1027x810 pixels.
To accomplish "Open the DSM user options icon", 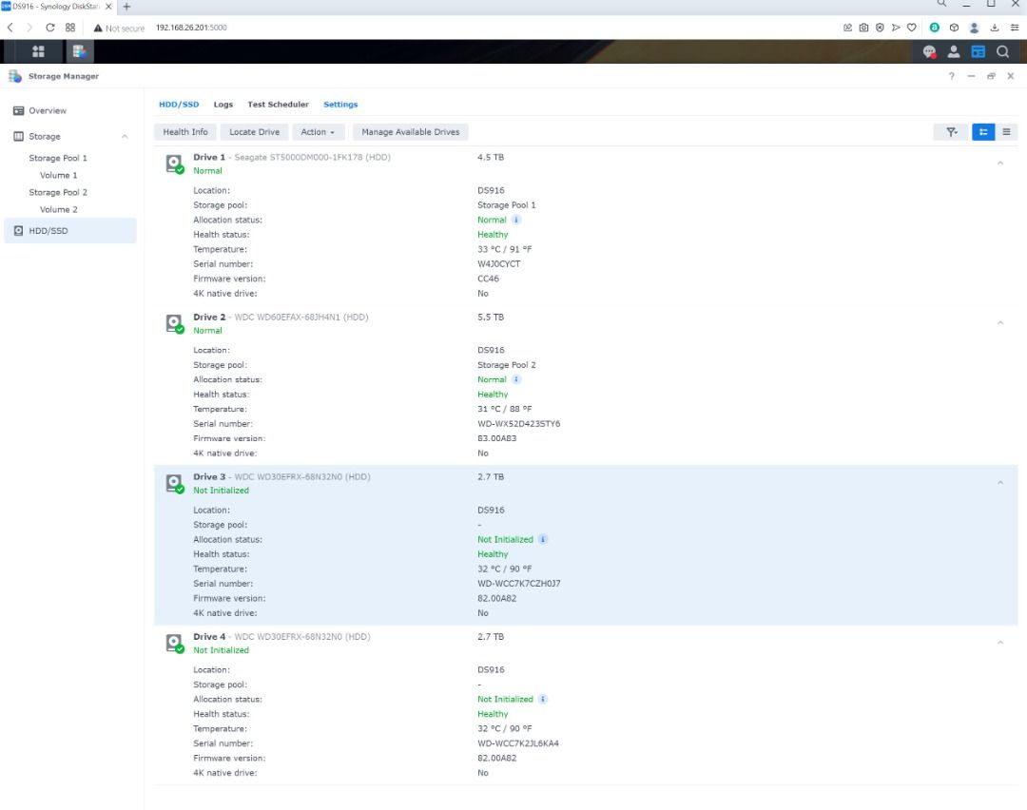I will click(x=954, y=51).
